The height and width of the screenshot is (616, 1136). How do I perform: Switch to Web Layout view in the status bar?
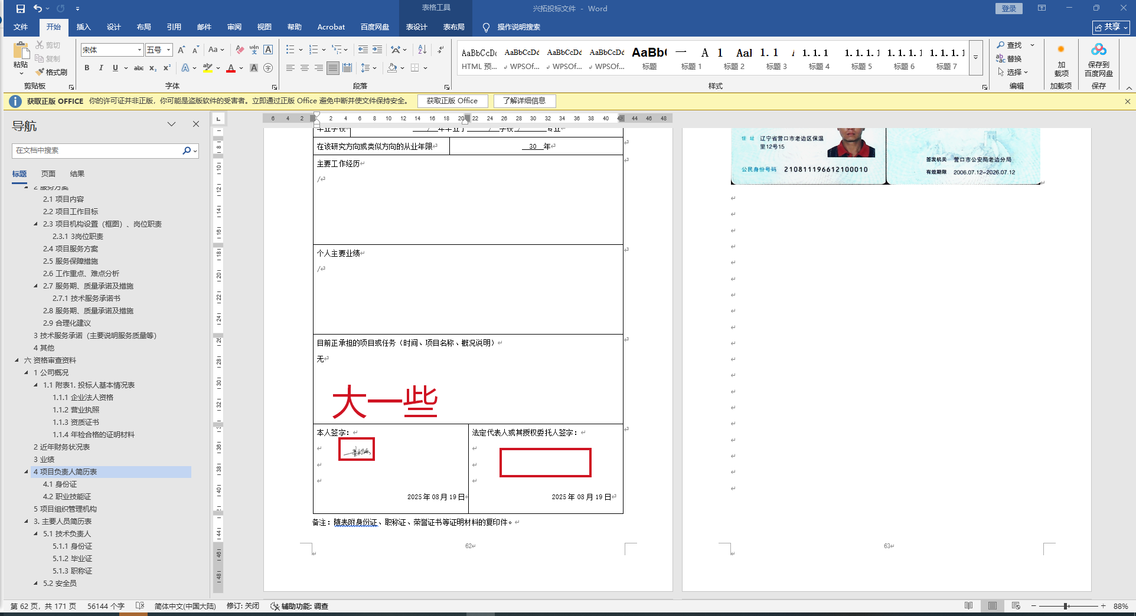point(1016,606)
